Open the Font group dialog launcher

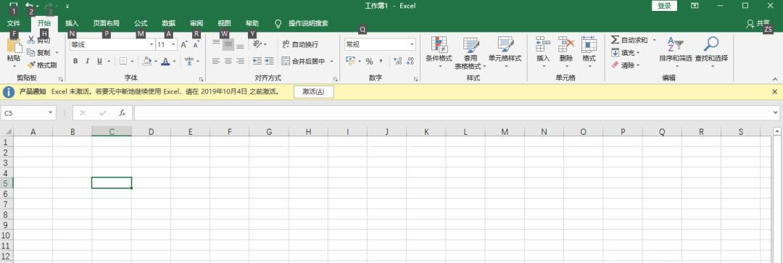202,80
